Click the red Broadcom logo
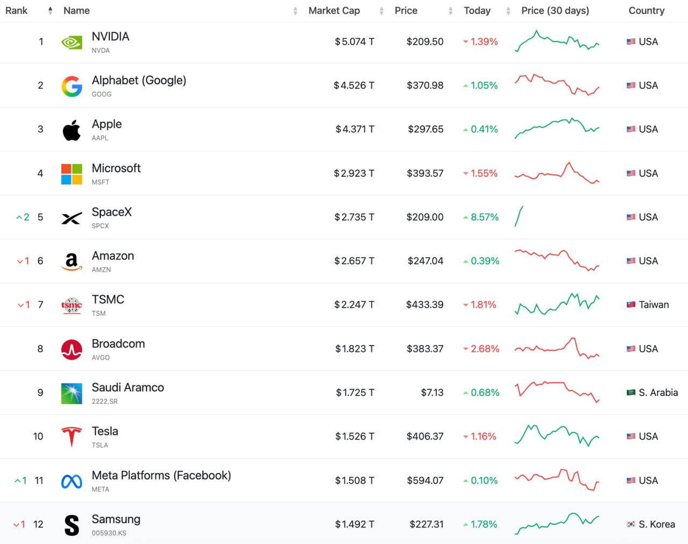The height and width of the screenshot is (544, 688). [71, 350]
